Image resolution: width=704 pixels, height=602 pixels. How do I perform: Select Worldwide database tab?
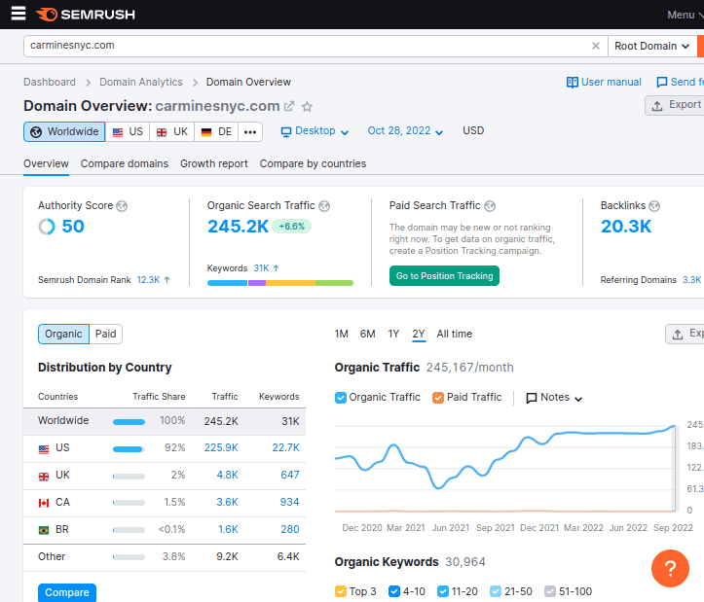[64, 132]
